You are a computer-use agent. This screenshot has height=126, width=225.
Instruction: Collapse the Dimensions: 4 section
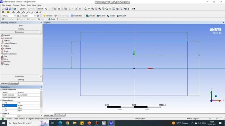tap(1, 100)
